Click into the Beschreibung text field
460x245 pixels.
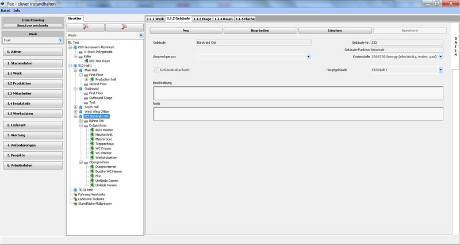coord(298,93)
